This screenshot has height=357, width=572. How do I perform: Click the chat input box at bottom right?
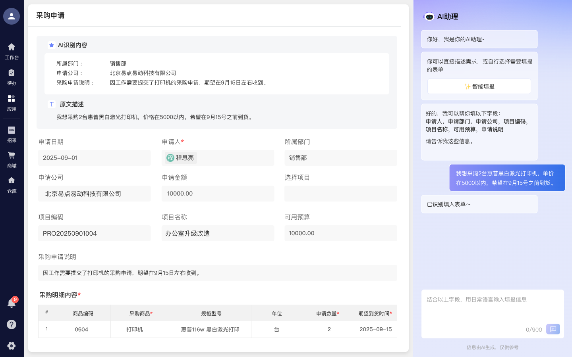coord(493,309)
